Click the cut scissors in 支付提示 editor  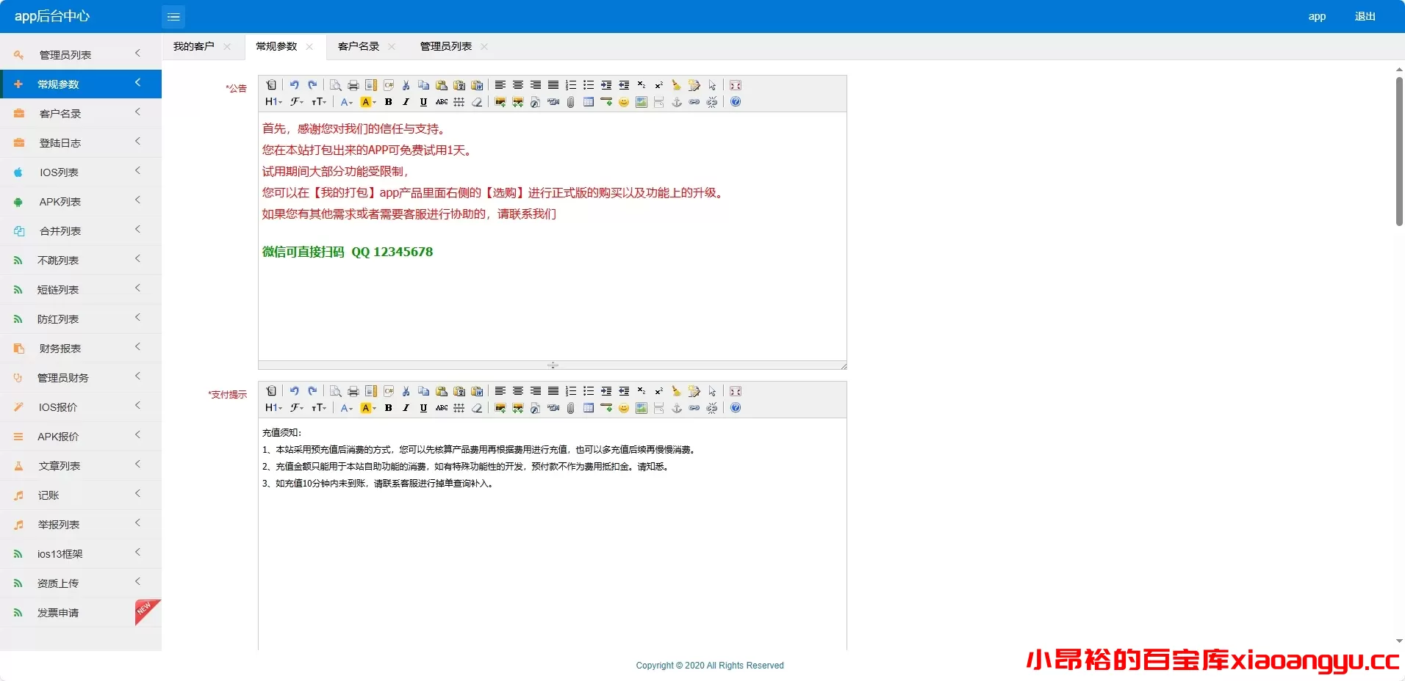[x=406, y=391]
